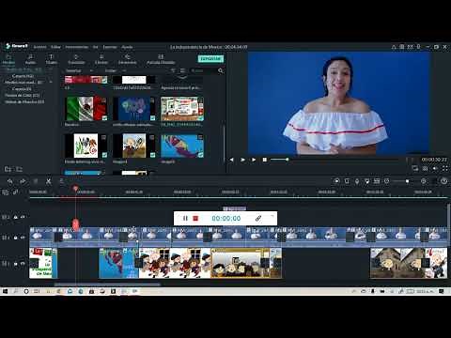Toggle the timeline auto-link icon

point(16,192)
